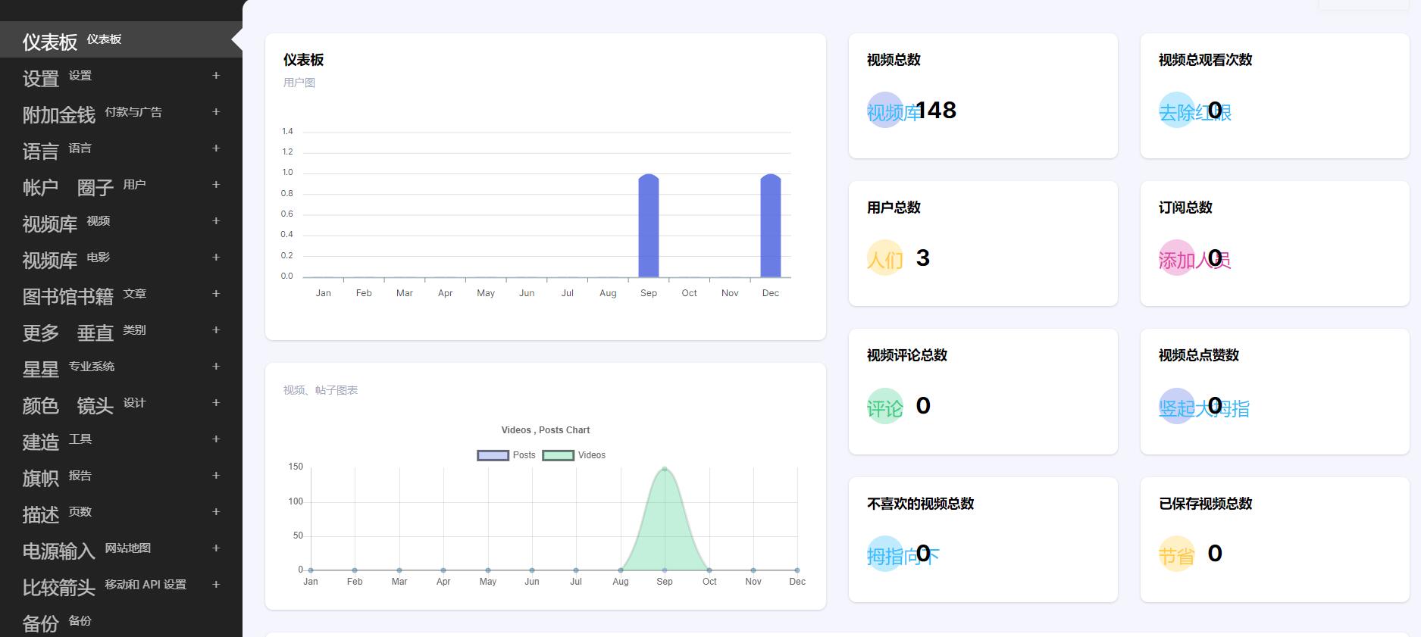
Task: Expand the Mobile and API Settings (移动和 API 设置) plus sign
Action: click(216, 585)
